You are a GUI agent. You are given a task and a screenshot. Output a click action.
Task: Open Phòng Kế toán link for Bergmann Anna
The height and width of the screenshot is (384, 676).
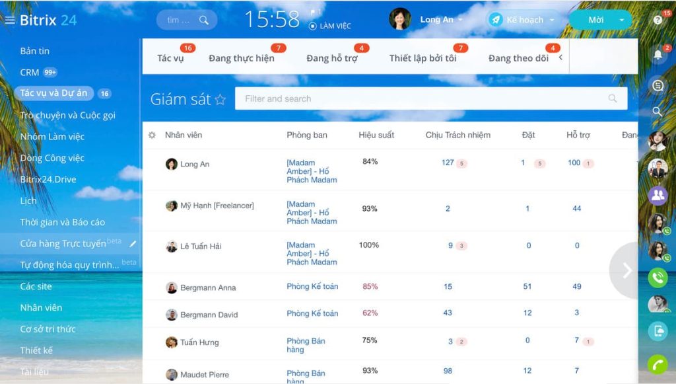[312, 286]
